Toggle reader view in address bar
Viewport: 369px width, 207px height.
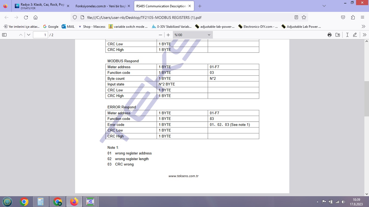click(x=296, y=18)
